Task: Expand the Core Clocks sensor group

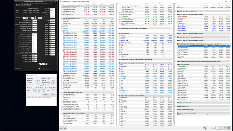Action: tap(62, 23)
